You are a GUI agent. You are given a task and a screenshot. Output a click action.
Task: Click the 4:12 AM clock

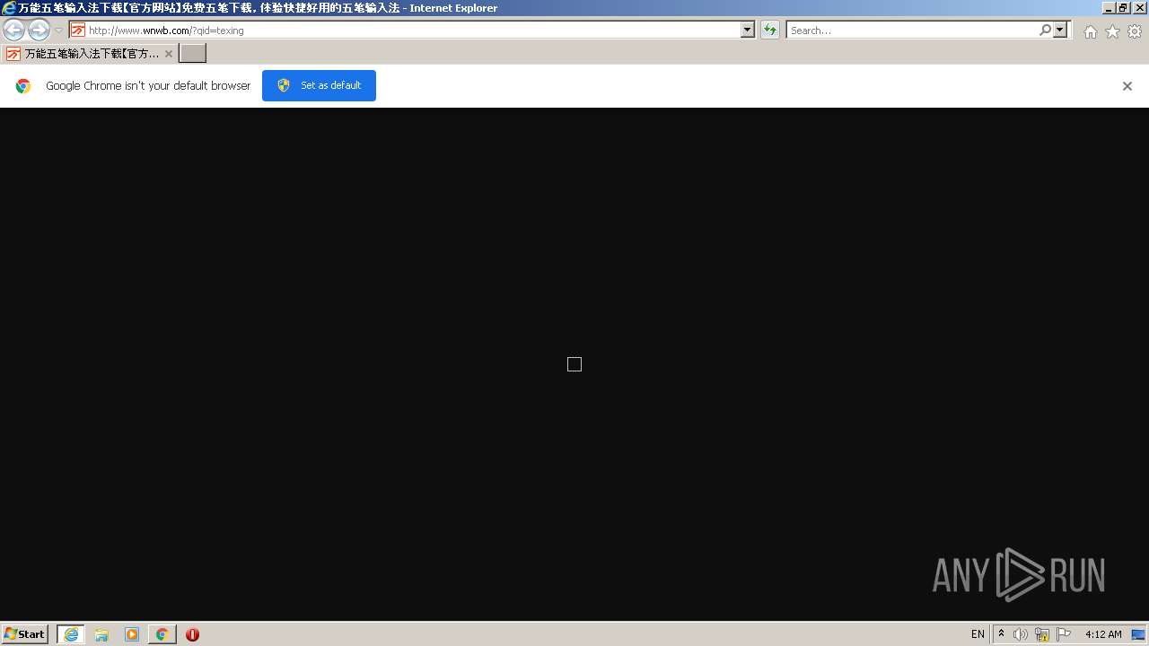[1103, 634]
